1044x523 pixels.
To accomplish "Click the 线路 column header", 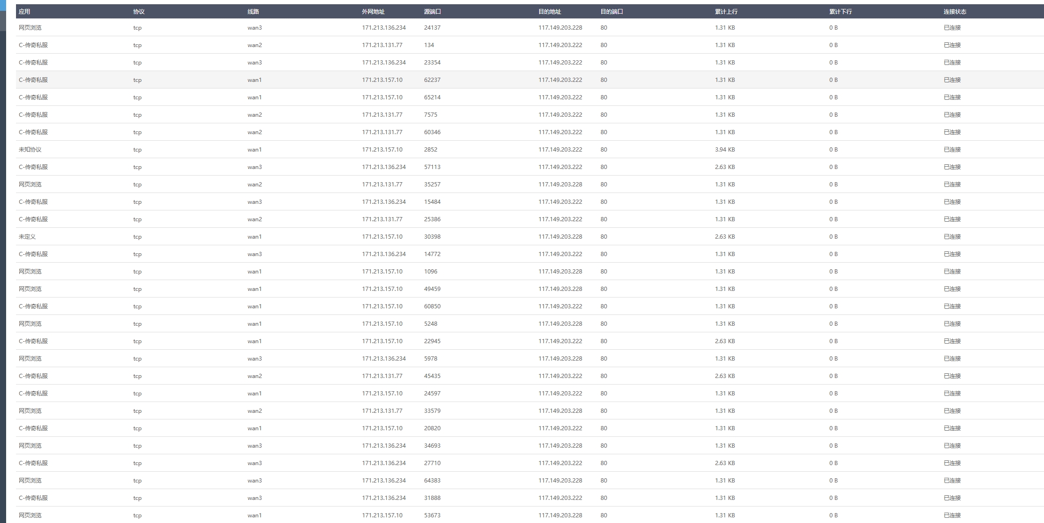I will [x=253, y=12].
